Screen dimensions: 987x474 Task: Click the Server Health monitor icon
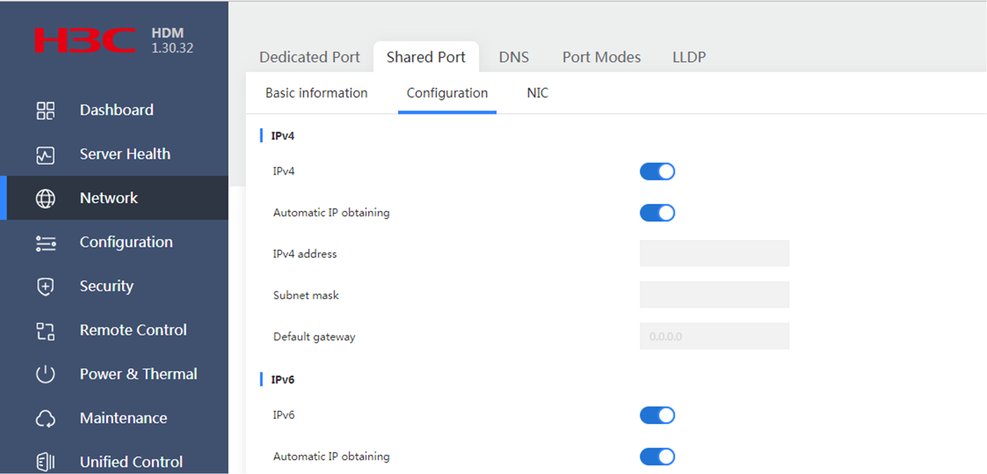(x=45, y=155)
